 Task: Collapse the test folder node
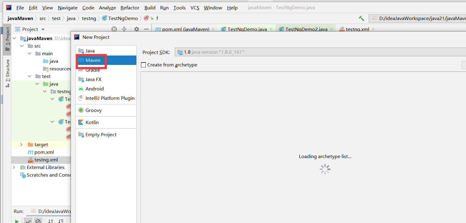point(30,76)
